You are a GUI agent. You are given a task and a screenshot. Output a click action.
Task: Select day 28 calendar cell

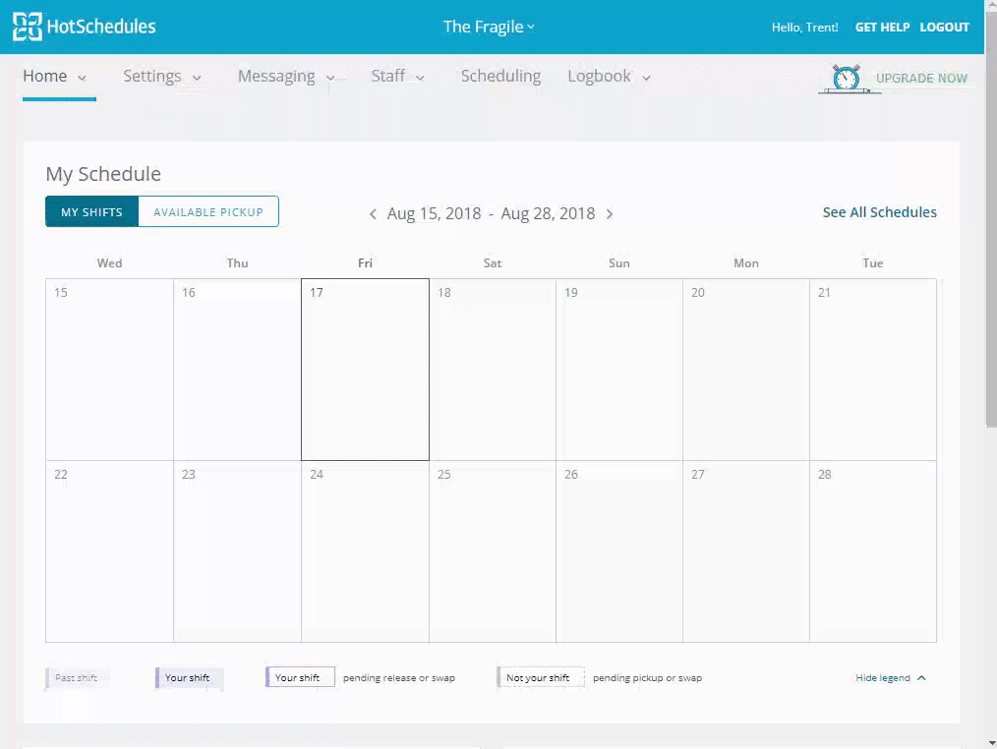(x=873, y=551)
